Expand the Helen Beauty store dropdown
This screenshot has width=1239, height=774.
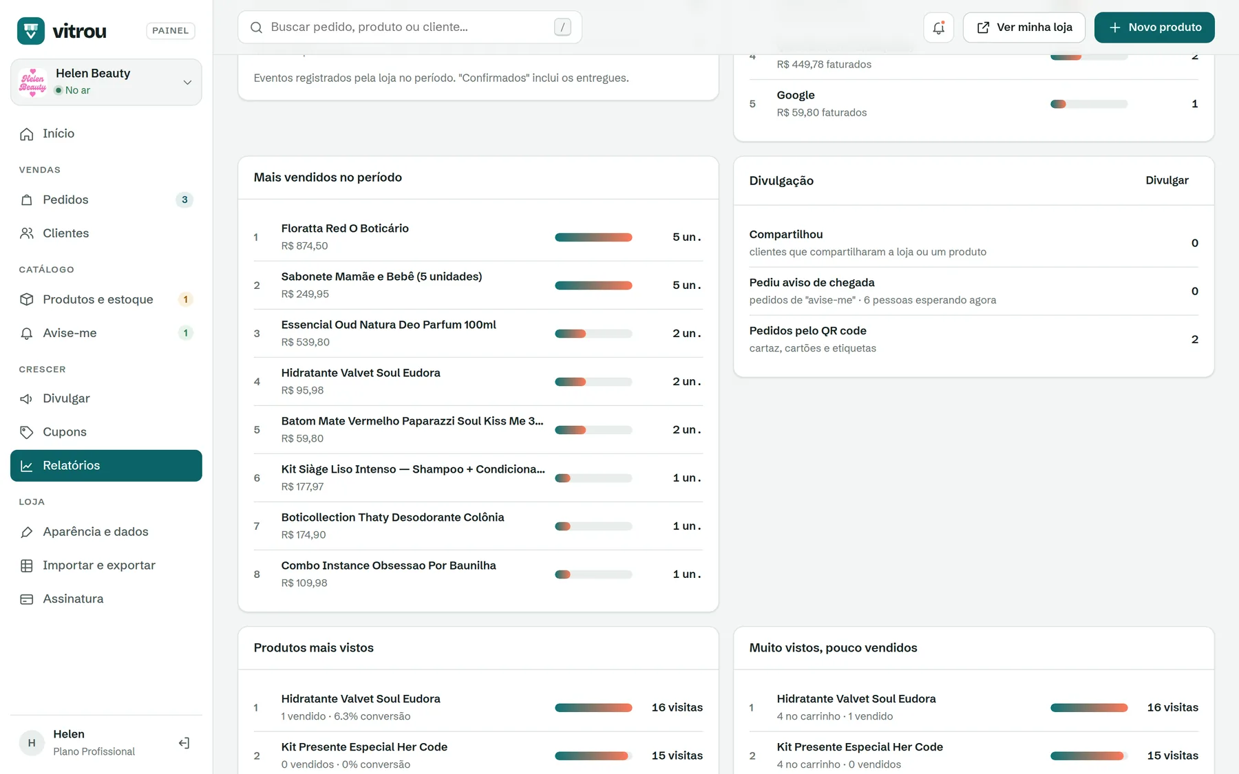[x=187, y=83]
